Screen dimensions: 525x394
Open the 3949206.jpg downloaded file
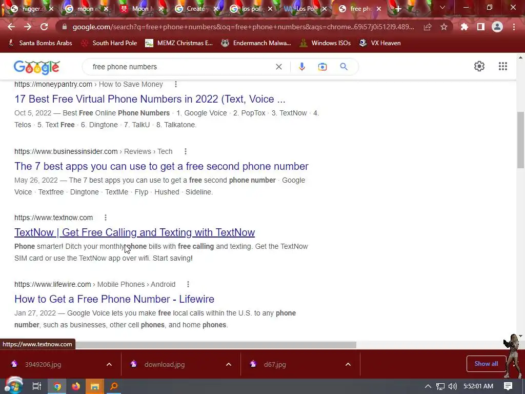pos(43,365)
